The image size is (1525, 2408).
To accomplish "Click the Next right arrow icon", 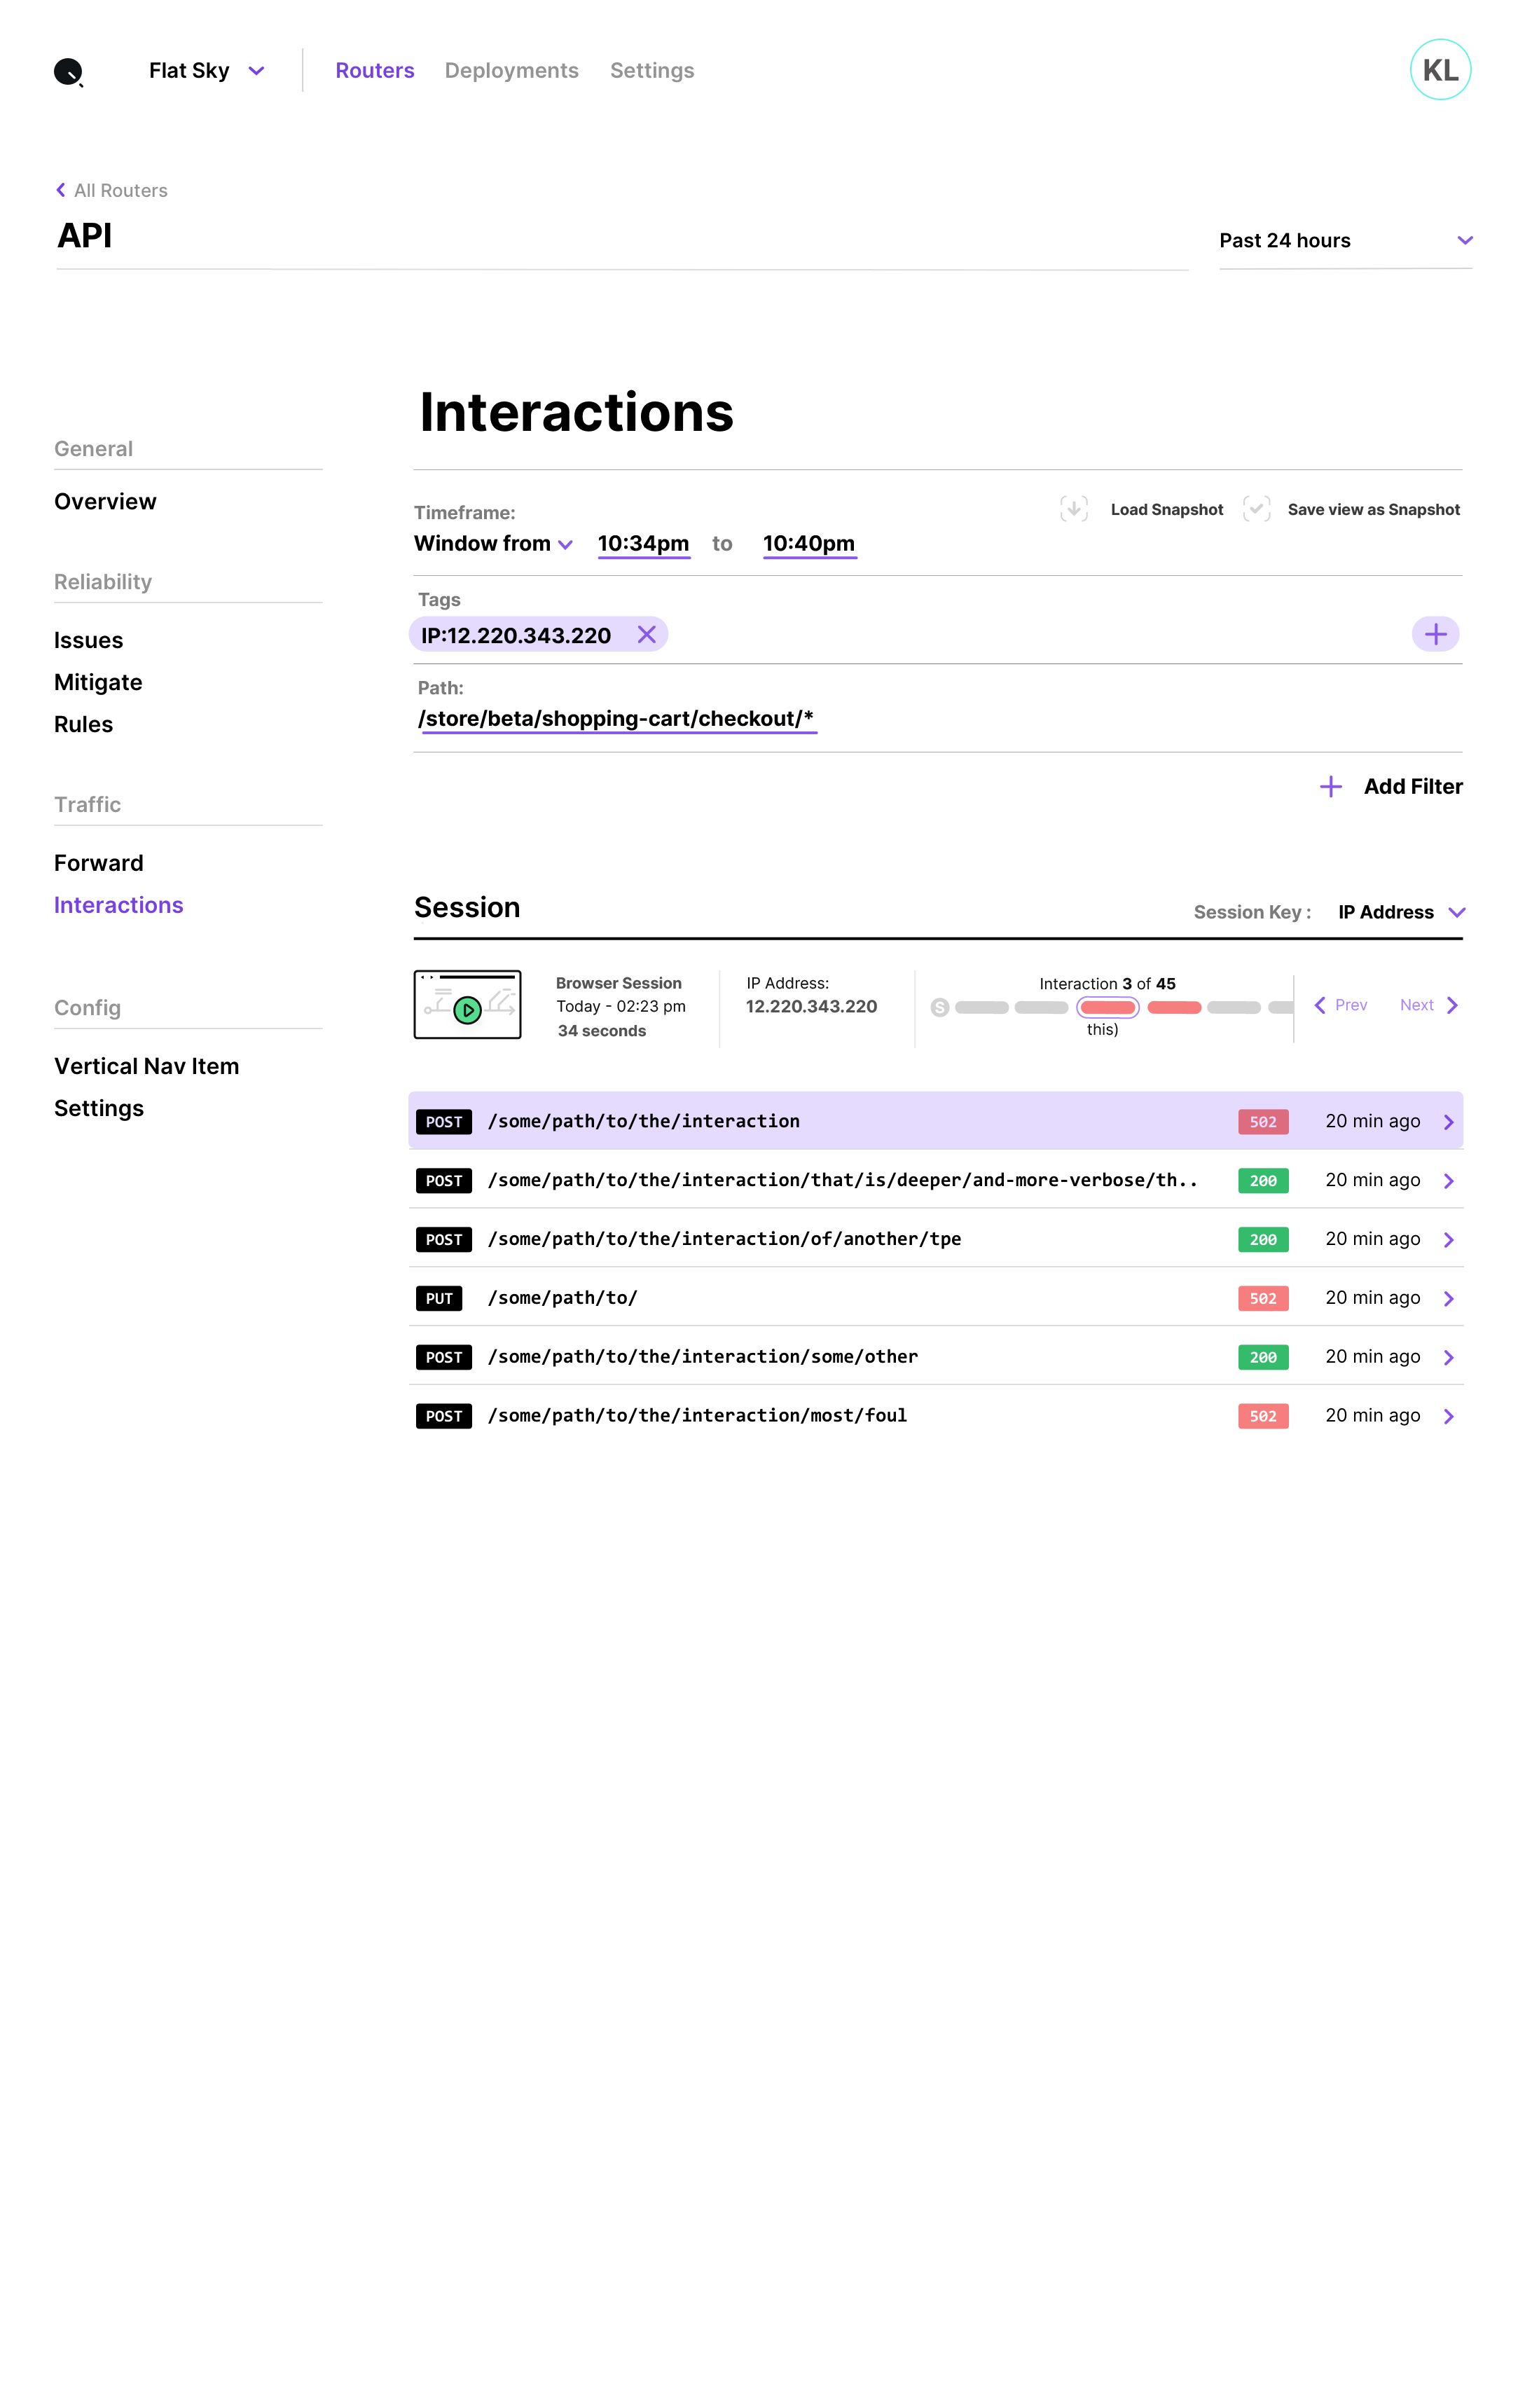I will click(x=1452, y=1005).
